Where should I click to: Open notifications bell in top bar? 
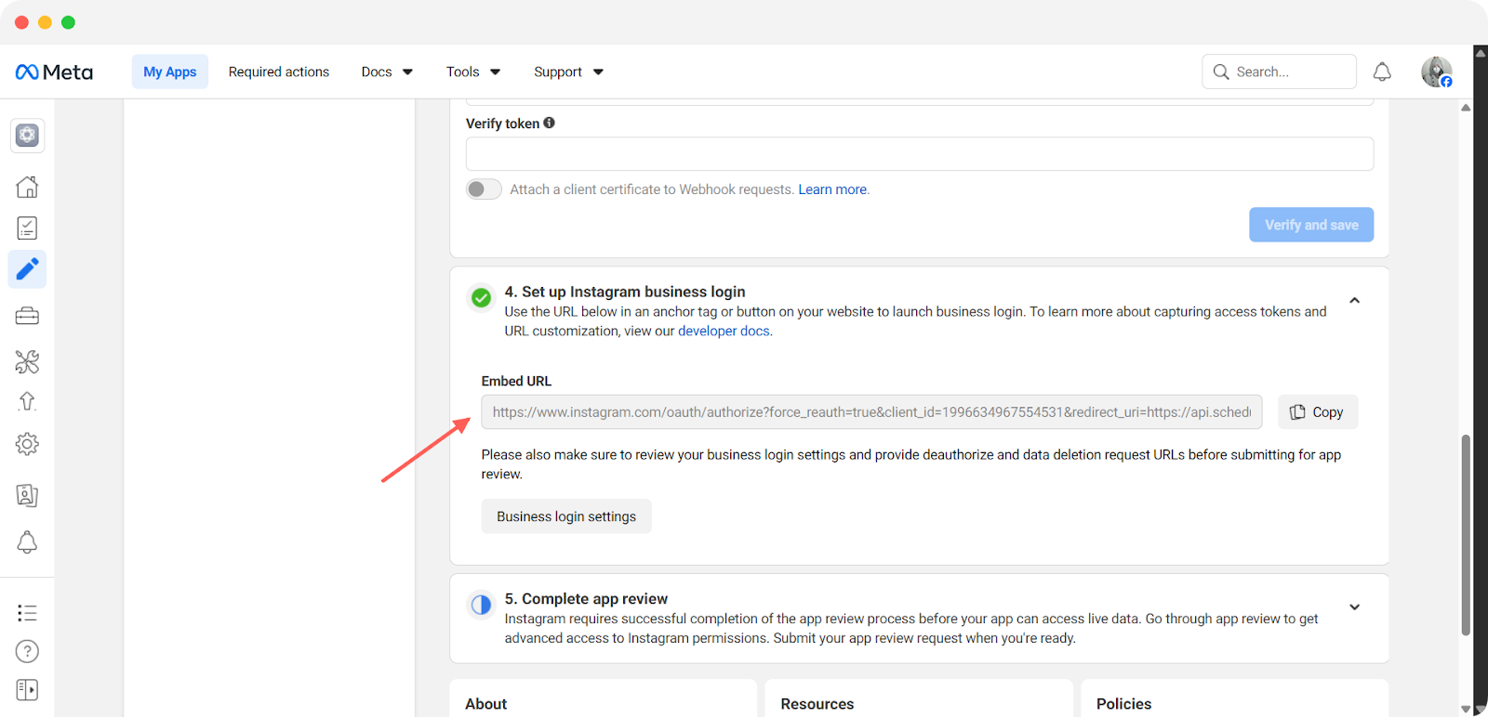click(1382, 72)
